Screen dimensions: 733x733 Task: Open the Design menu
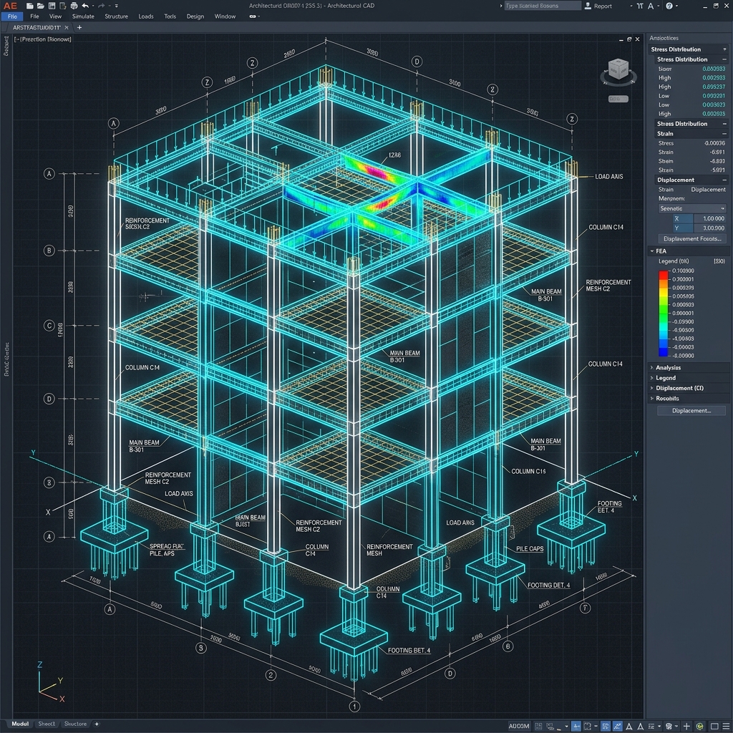[195, 16]
